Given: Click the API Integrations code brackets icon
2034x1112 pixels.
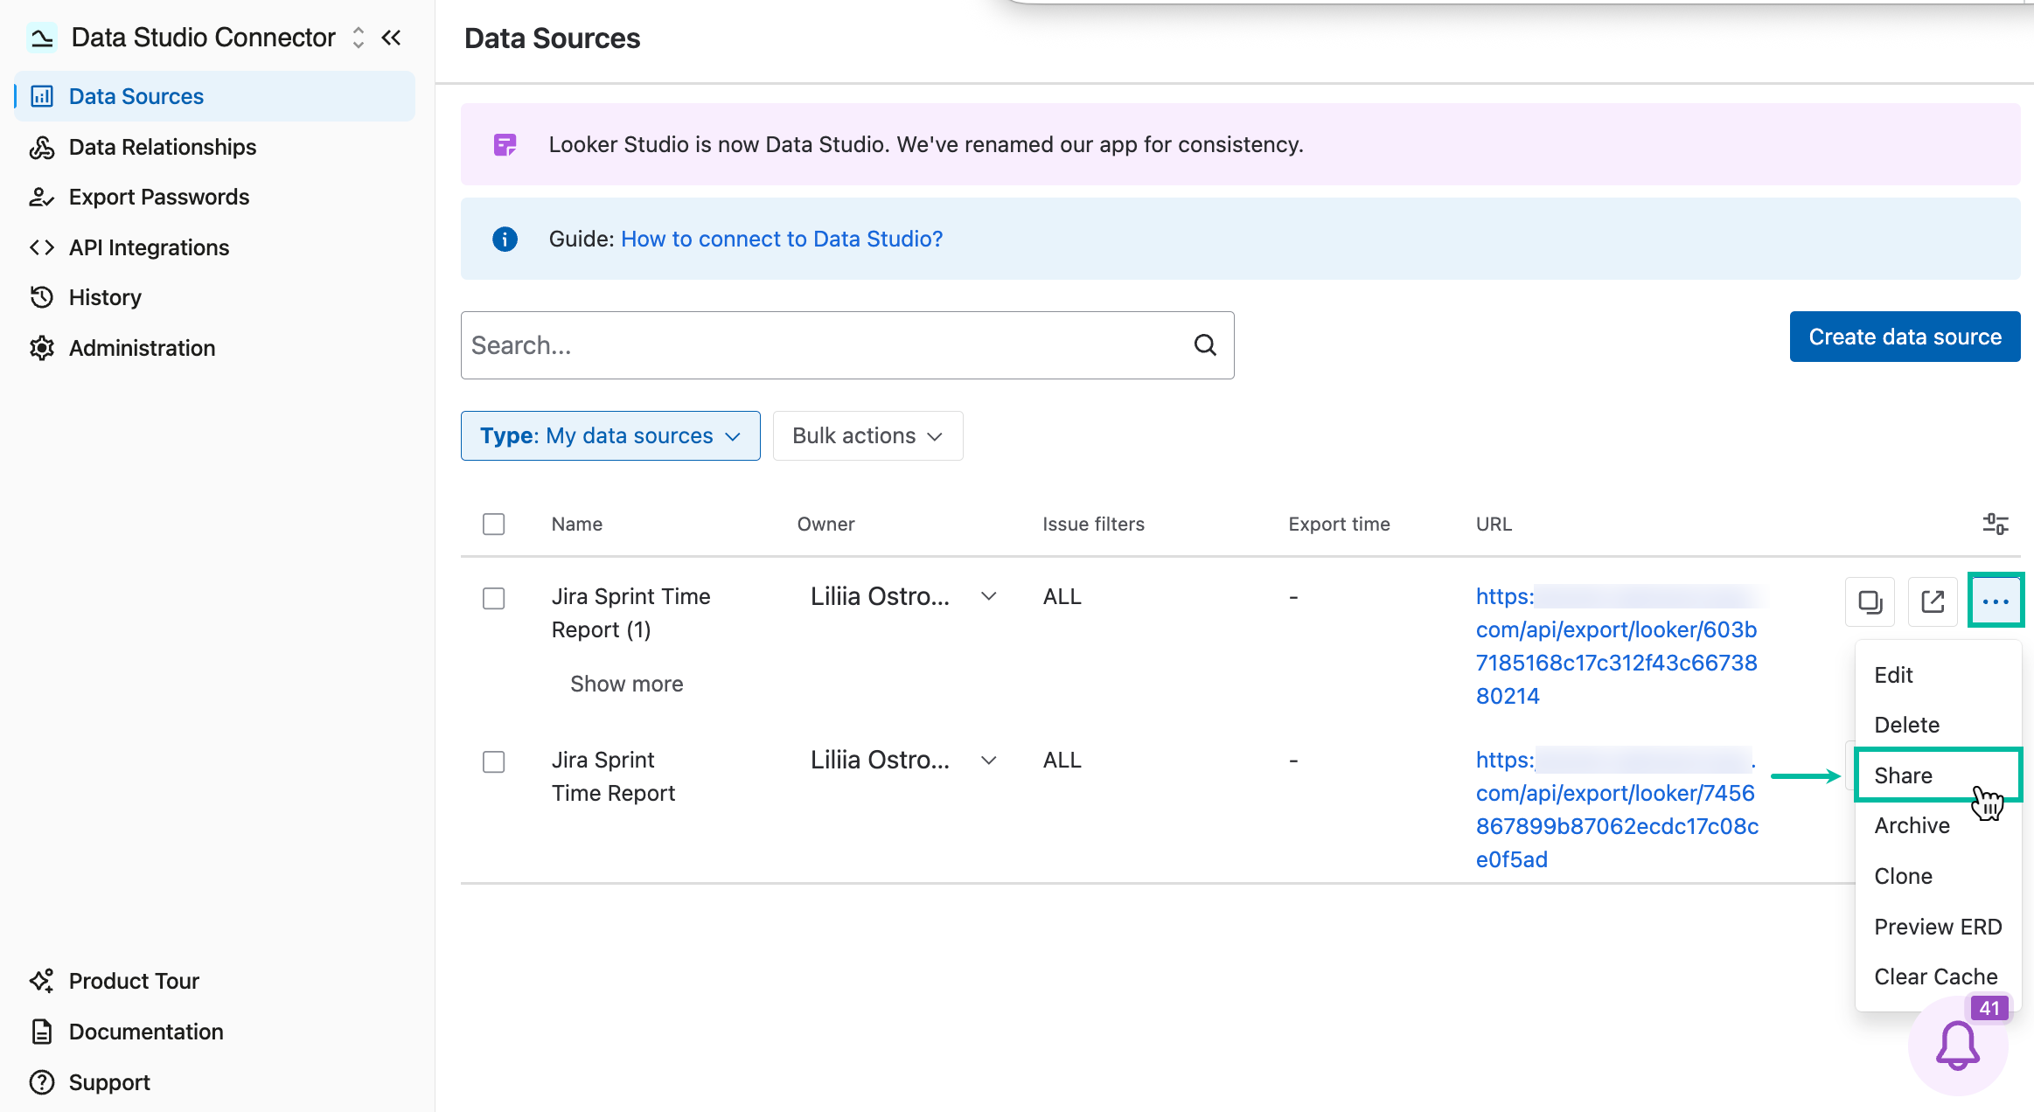Looking at the screenshot, I should [x=42, y=247].
